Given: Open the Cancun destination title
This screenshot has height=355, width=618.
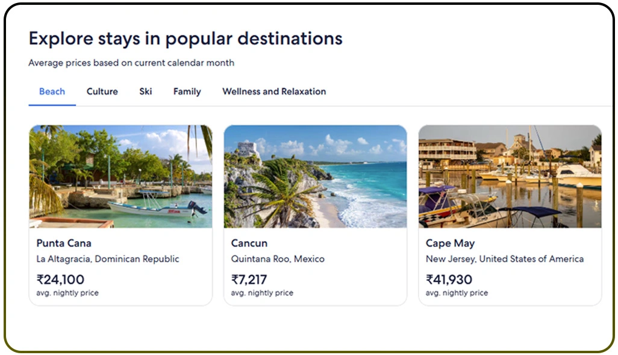Looking at the screenshot, I should (x=249, y=243).
